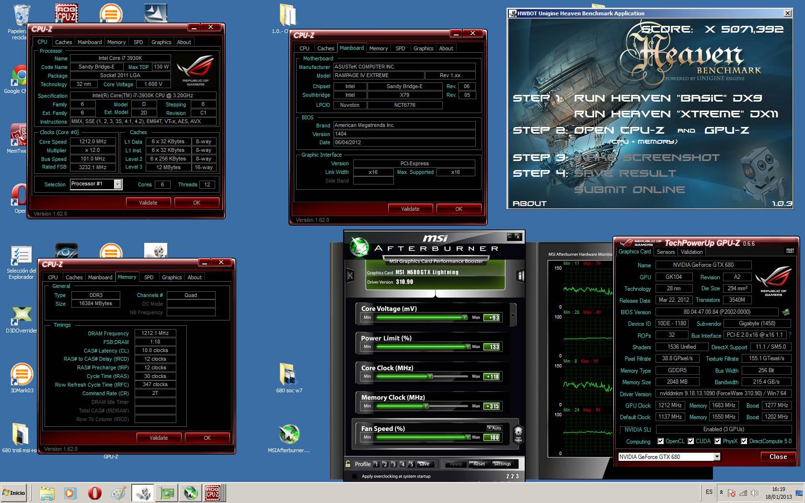Viewport: 805px width, 503px height.
Task: Click the GPU-Z BIOS save chip icon
Action: (786, 312)
